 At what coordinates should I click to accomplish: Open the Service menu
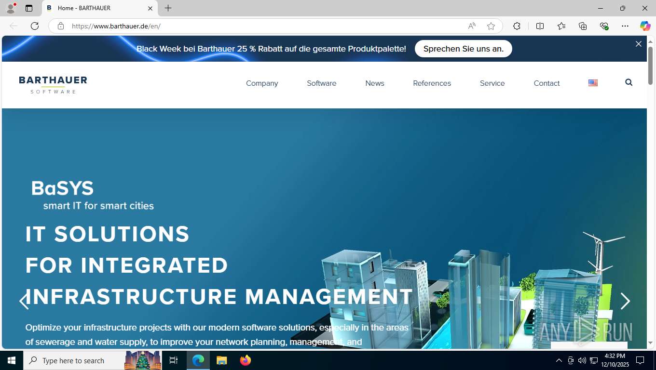coord(492,83)
